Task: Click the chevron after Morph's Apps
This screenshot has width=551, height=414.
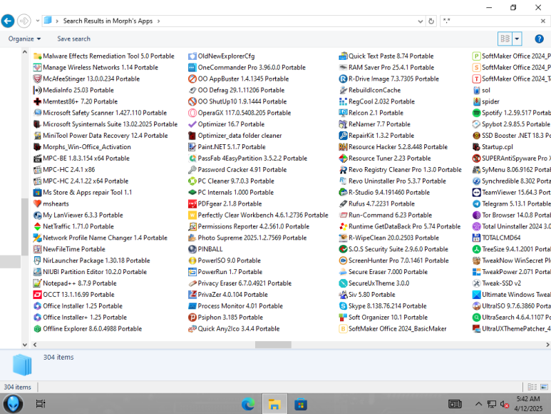Action: tap(158, 21)
